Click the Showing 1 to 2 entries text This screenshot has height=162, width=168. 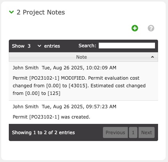click(x=43, y=133)
